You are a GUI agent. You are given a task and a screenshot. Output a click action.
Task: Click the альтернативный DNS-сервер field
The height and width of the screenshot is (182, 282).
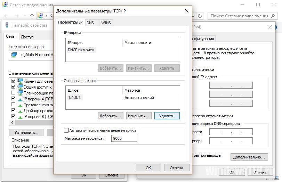click(231, 141)
